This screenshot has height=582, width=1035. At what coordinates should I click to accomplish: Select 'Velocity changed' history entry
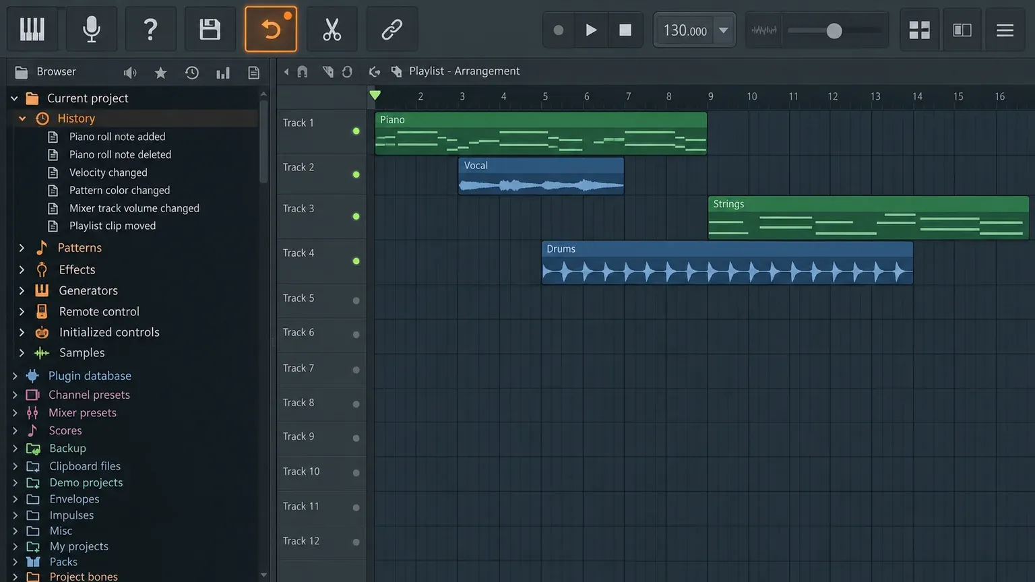click(108, 172)
